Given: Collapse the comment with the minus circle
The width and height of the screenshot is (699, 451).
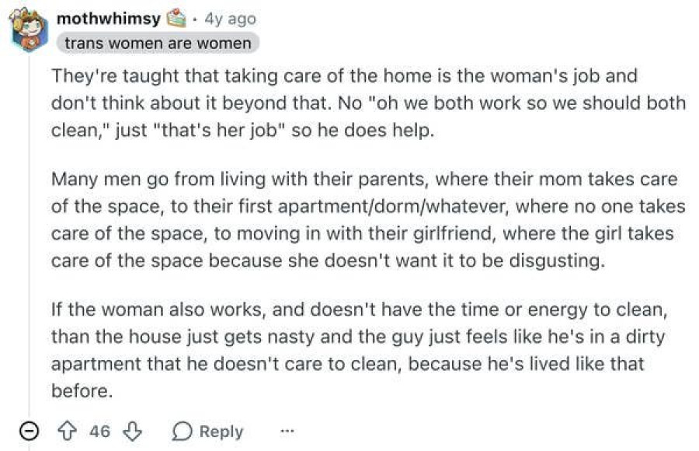Looking at the screenshot, I should (x=29, y=432).
